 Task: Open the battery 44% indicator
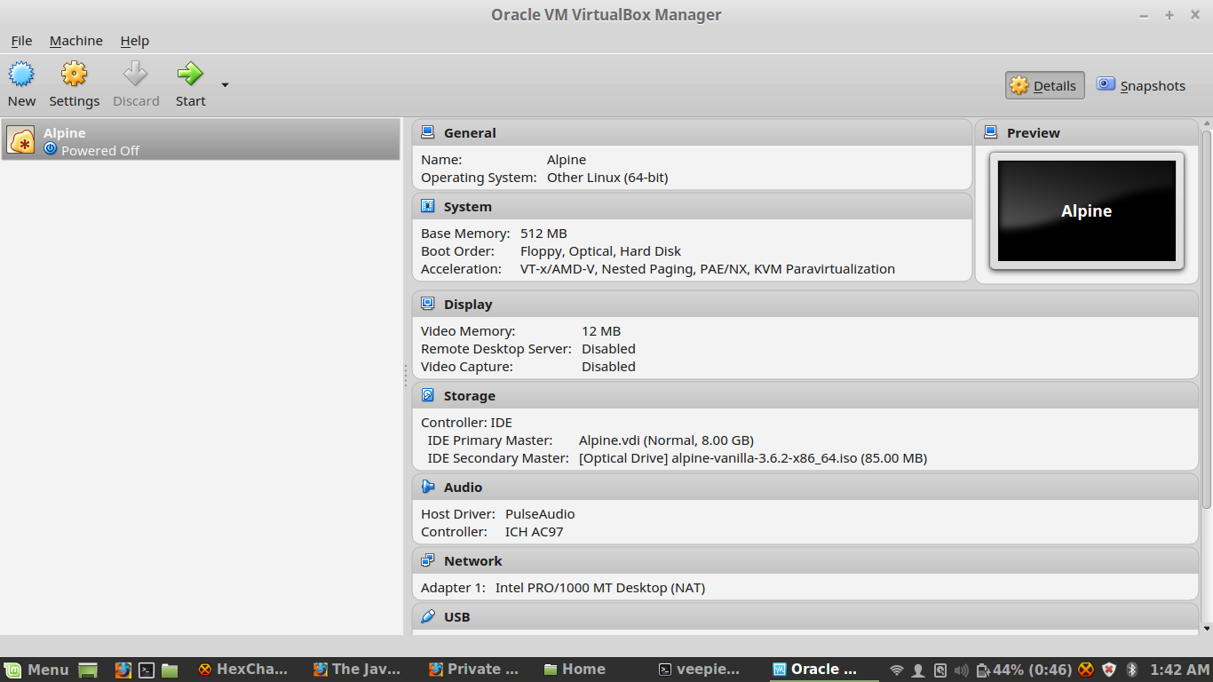tap(1023, 670)
